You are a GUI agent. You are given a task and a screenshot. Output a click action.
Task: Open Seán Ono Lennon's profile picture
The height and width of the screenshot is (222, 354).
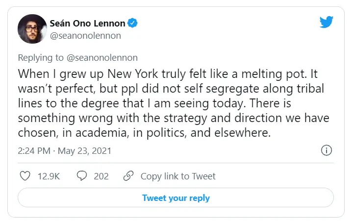(32, 29)
